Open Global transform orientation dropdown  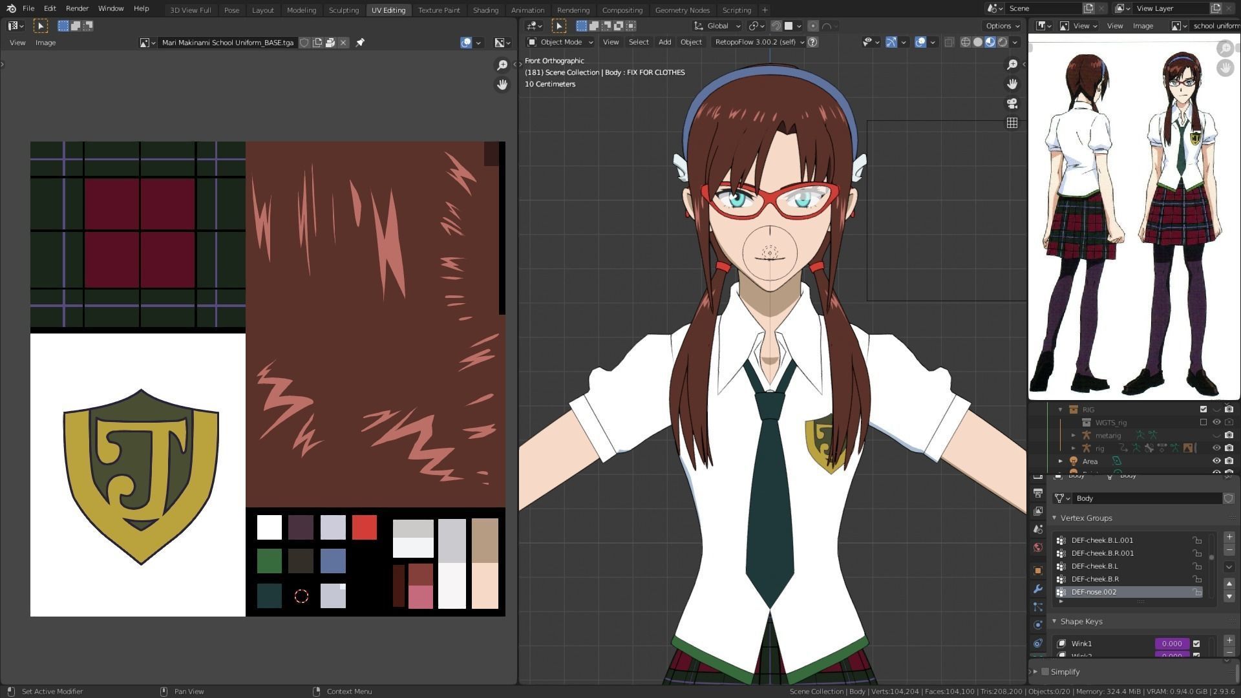(717, 26)
